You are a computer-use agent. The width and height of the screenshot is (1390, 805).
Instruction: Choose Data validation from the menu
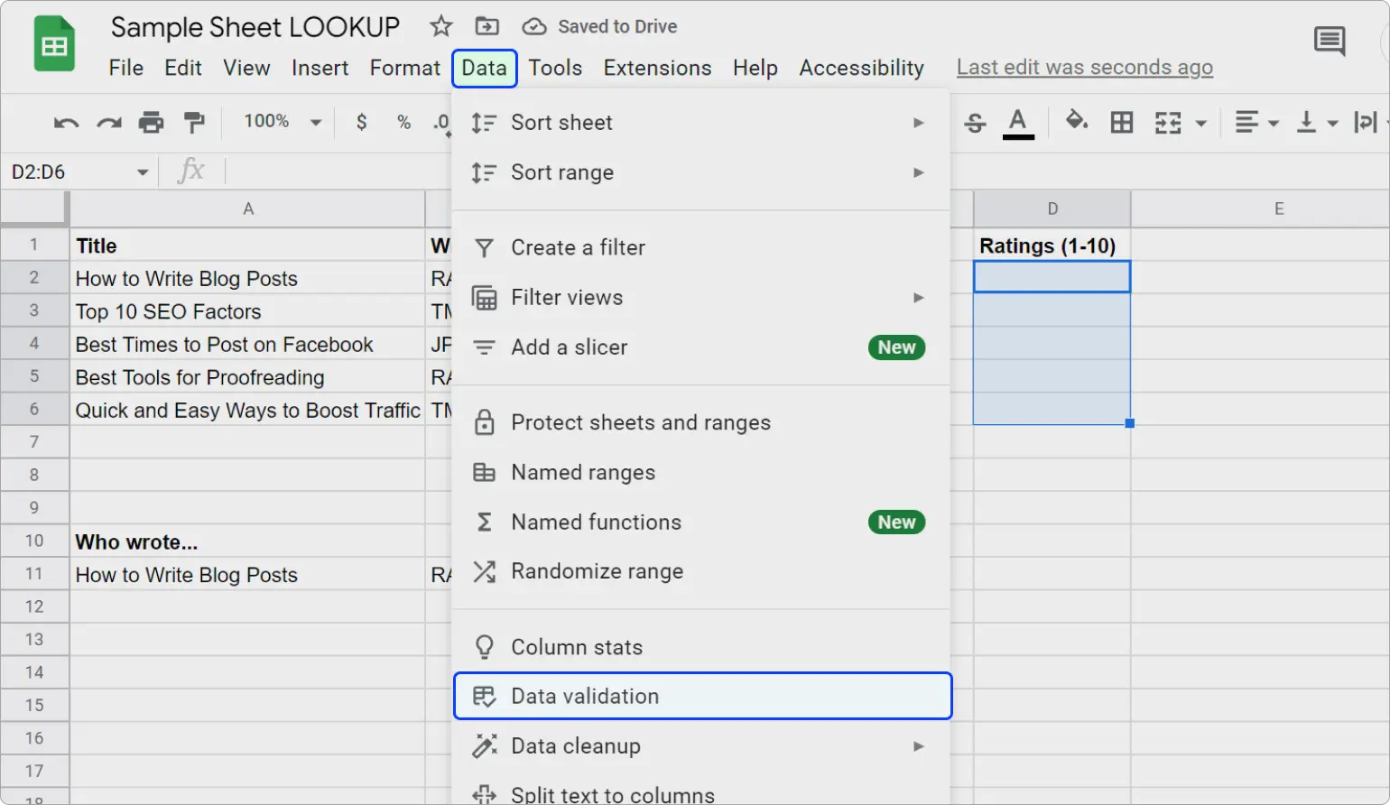587,696
